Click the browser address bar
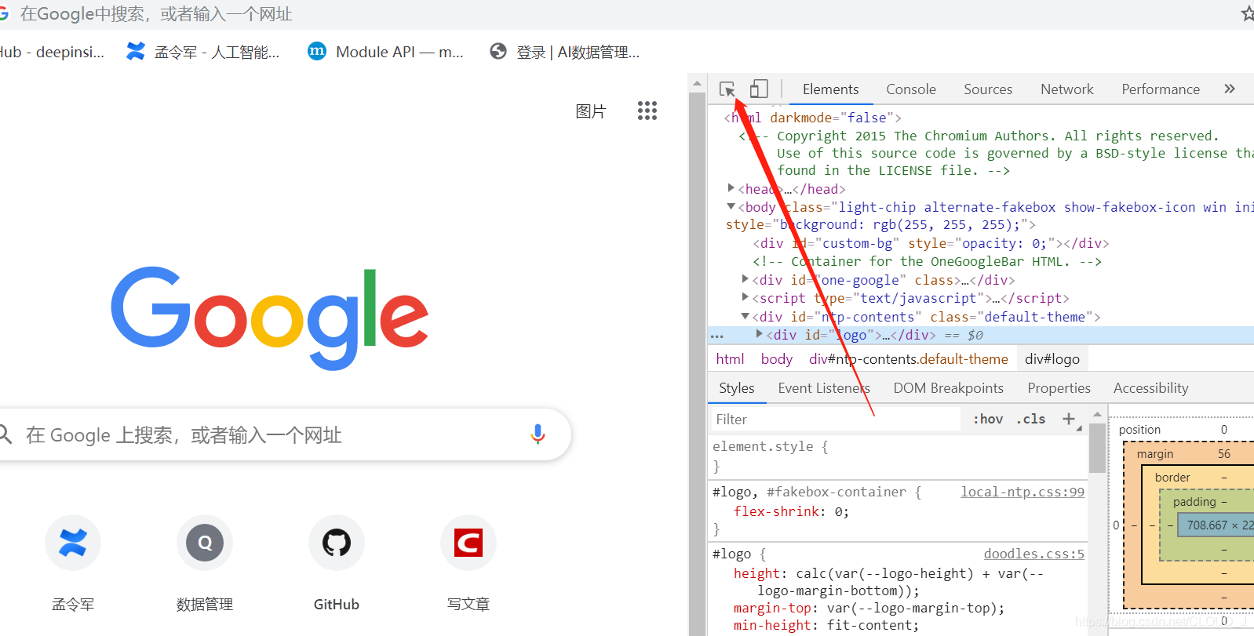This screenshot has height=636, width=1254. pos(612,14)
